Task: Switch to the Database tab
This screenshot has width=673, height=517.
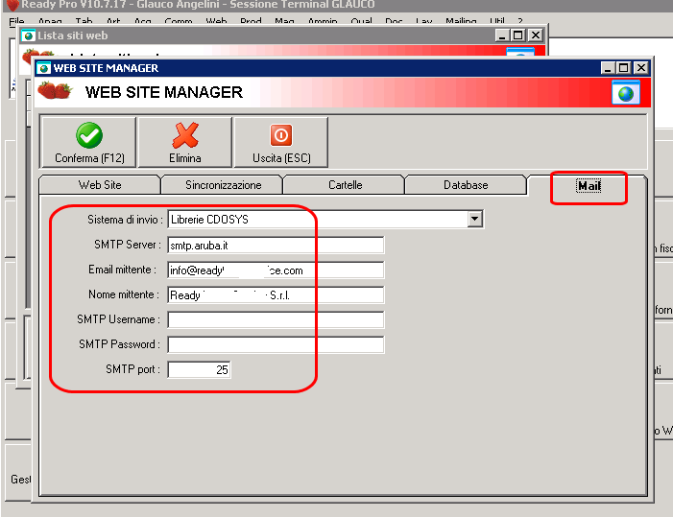Action: (x=466, y=185)
